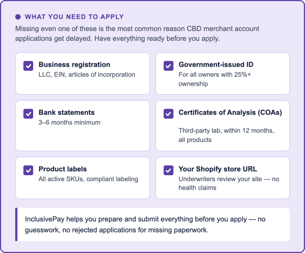Toggle the Business registration checkbox
Screen dimensions: 305x253
click(28, 66)
